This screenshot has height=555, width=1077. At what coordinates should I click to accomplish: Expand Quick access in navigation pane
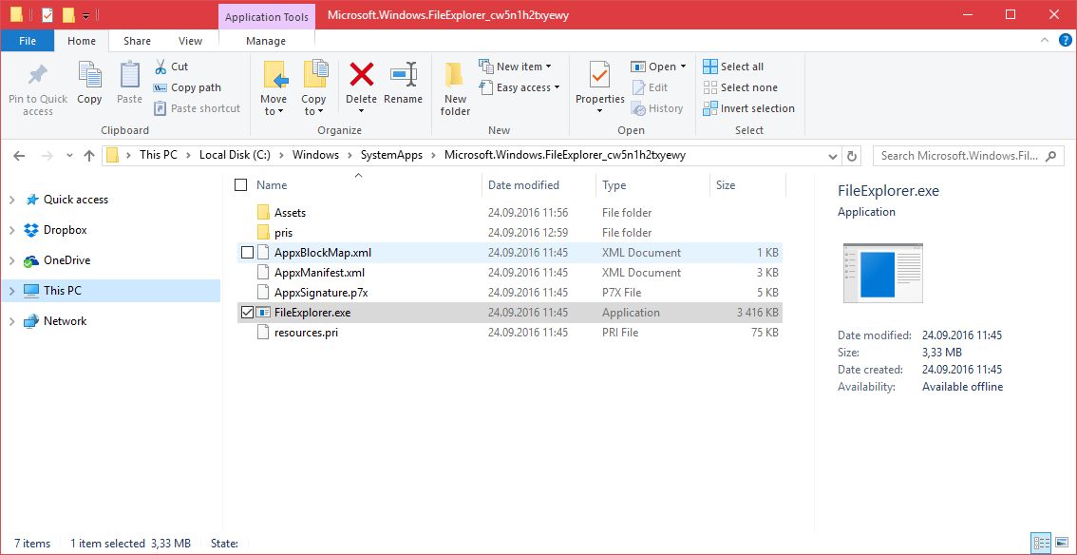point(11,200)
